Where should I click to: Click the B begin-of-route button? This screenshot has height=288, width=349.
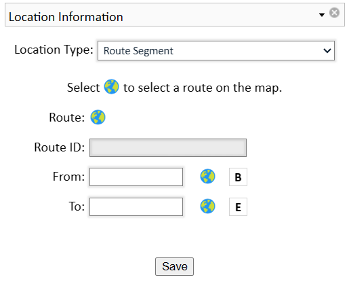[238, 177]
